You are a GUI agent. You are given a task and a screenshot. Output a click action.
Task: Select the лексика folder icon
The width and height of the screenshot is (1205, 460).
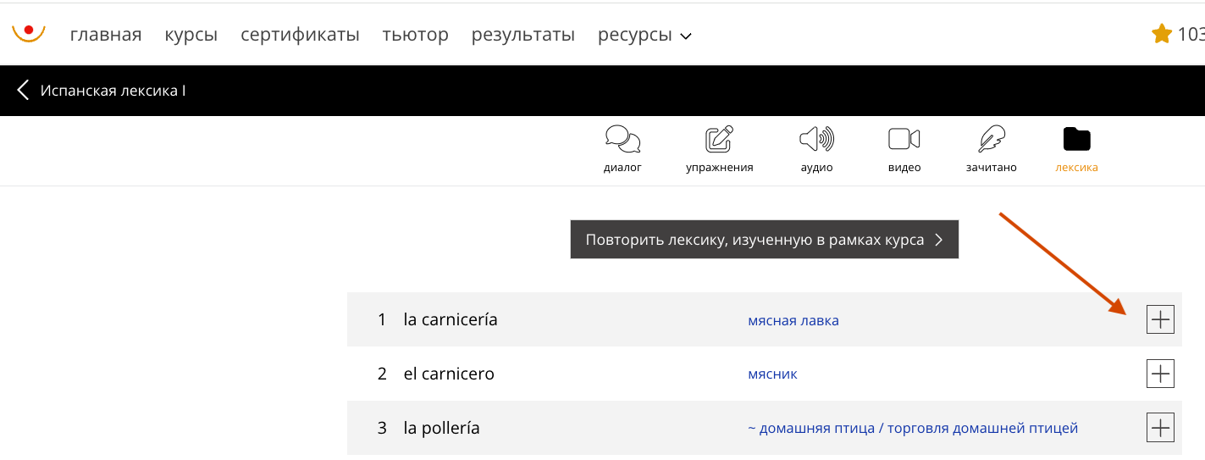tap(1076, 139)
